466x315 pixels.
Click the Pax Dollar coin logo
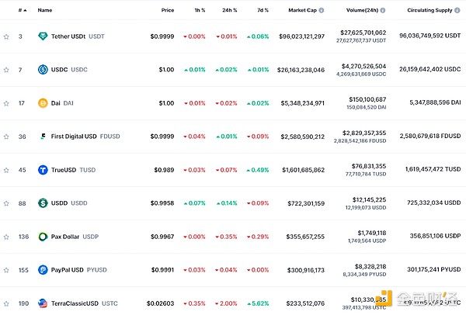click(43, 236)
